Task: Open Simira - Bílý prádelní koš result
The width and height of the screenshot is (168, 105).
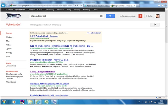Action: (42, 72)
